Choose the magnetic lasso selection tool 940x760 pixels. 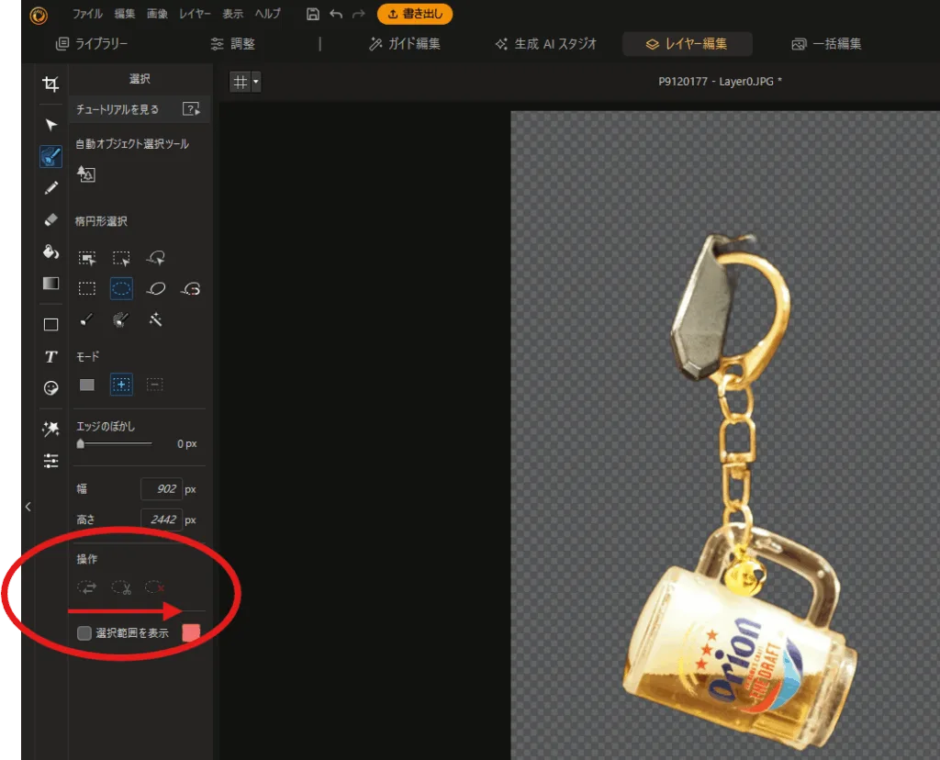191,289
